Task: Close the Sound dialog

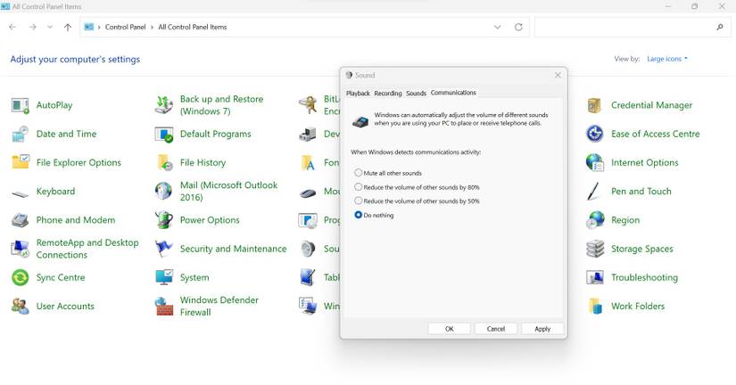Action: point(558,75)
